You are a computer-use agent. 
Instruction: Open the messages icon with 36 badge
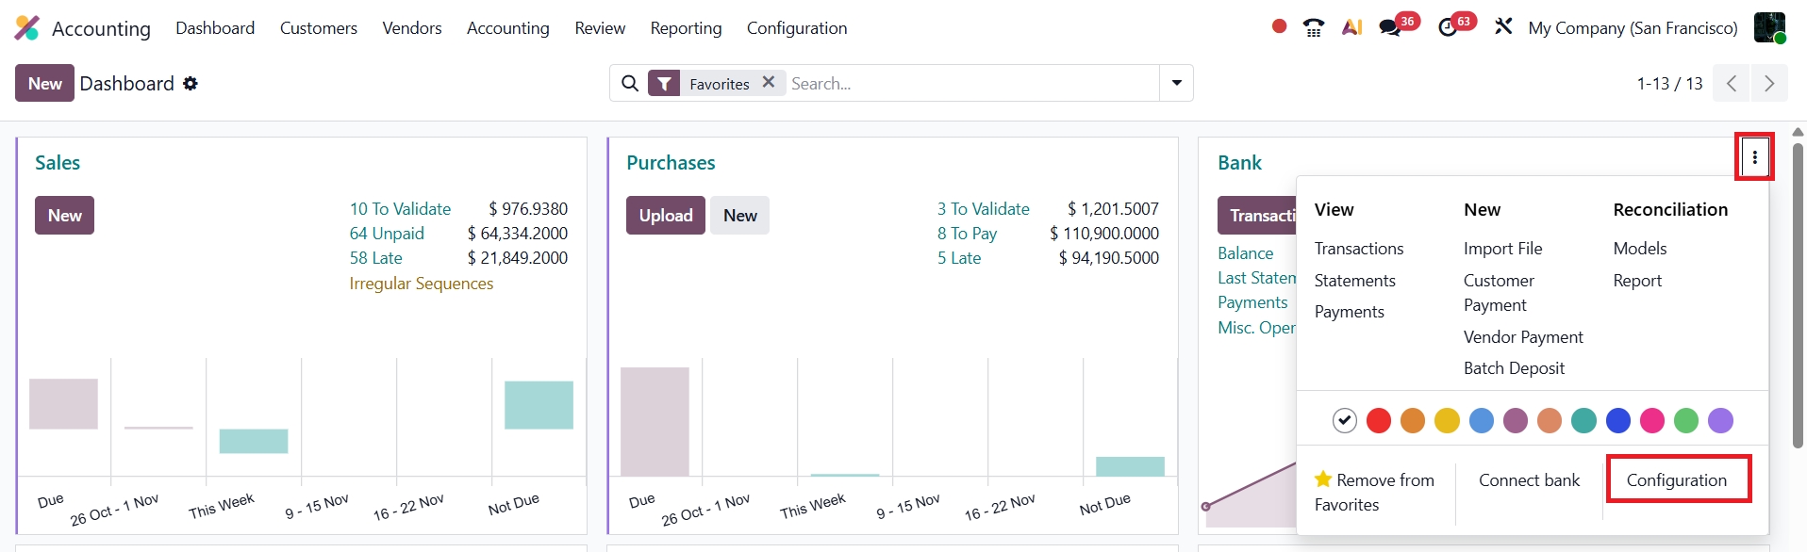1390,28
